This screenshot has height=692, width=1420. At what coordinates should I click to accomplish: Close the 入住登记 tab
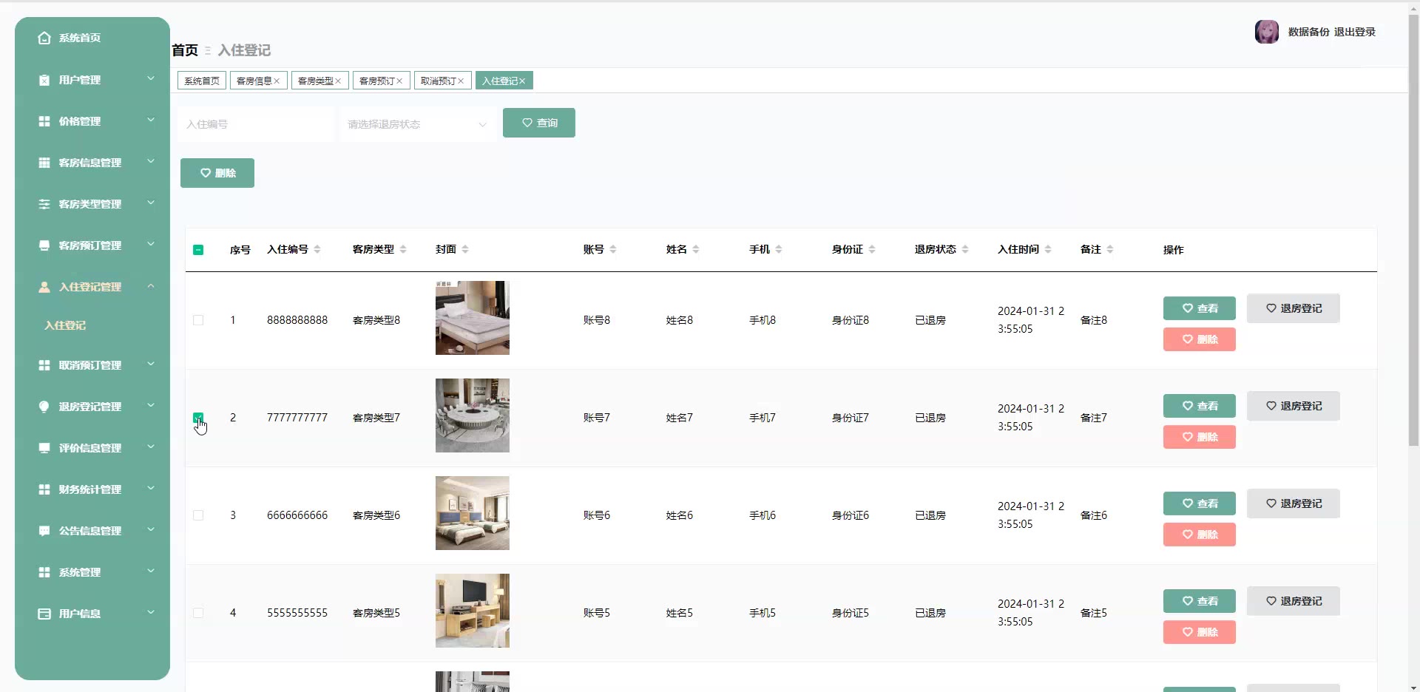[522, 81]
